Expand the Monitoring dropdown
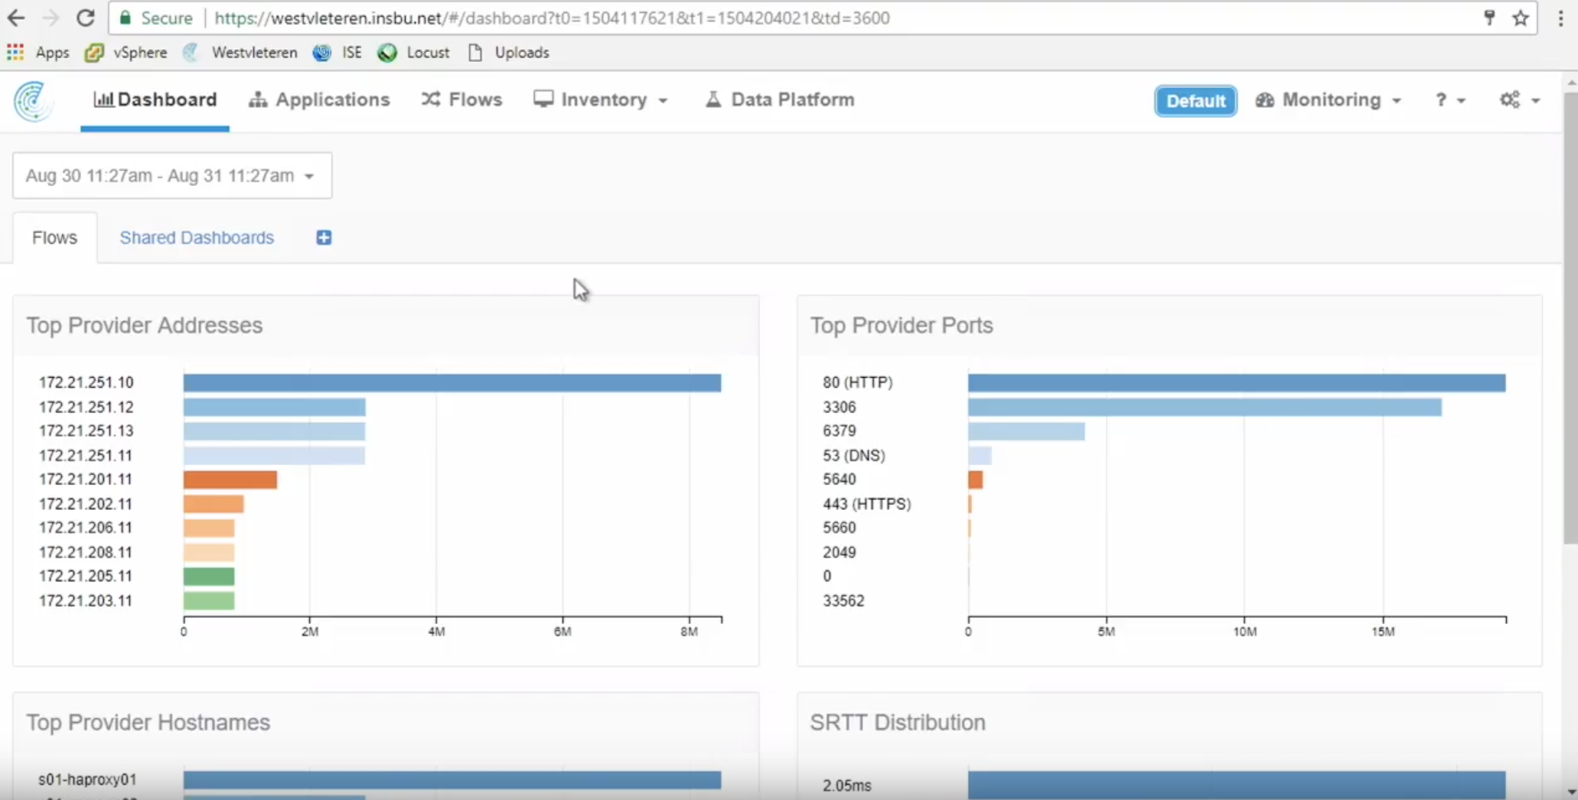 (x=1329, y=100)
